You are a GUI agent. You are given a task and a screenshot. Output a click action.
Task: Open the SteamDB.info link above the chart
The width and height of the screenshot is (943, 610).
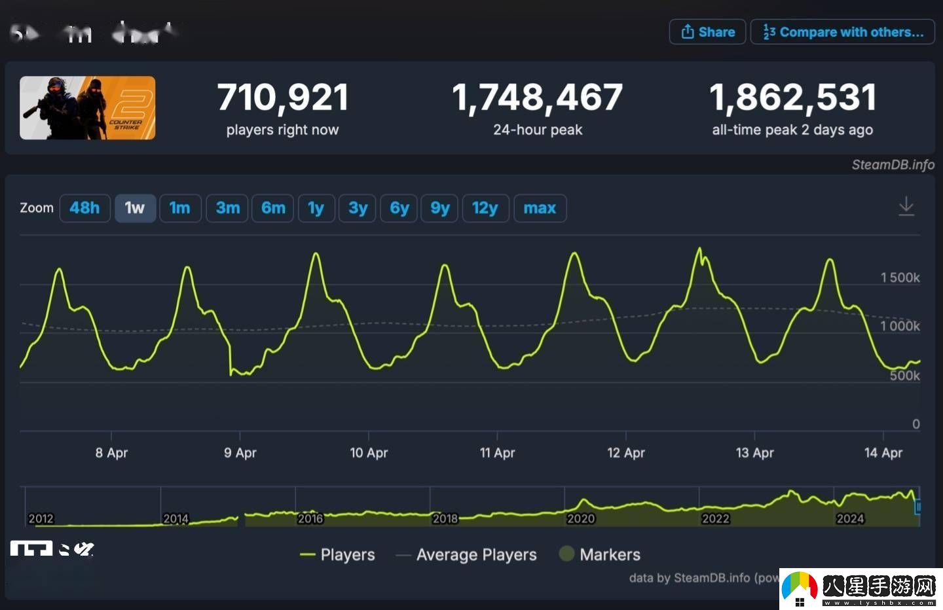click(x=894, y=165)
